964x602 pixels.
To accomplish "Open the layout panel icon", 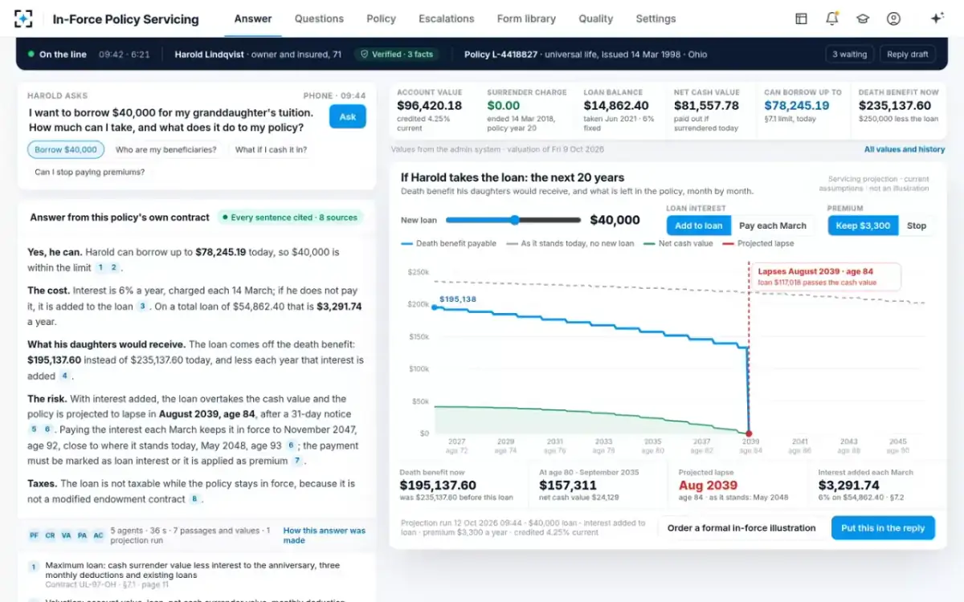I will click(801, 18).
